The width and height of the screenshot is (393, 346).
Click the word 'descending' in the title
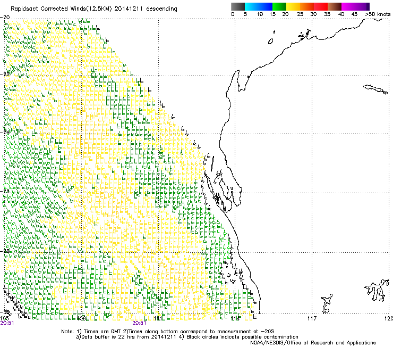pos(161,9)
